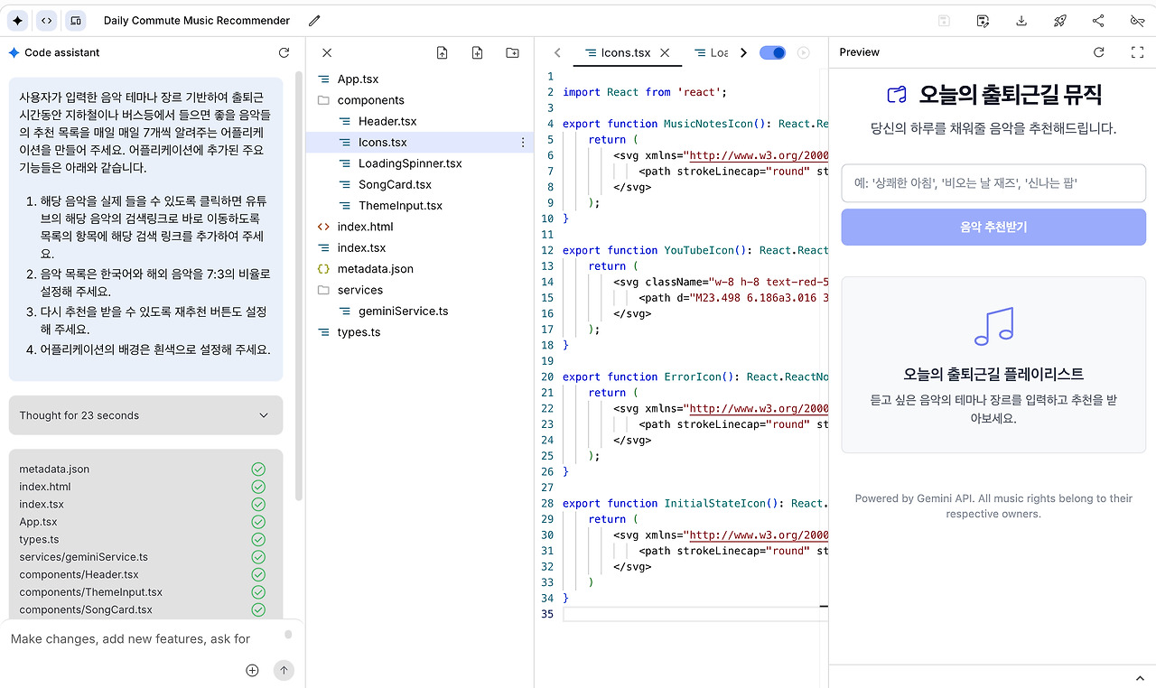Click the plus attach icon in chat box
The image size is (1156, 688).
coord(252,670)
